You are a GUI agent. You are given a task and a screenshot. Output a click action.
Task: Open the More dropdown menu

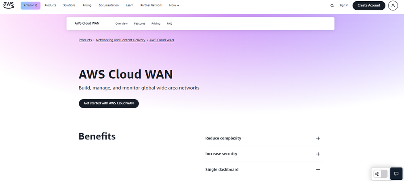[174, 5]
